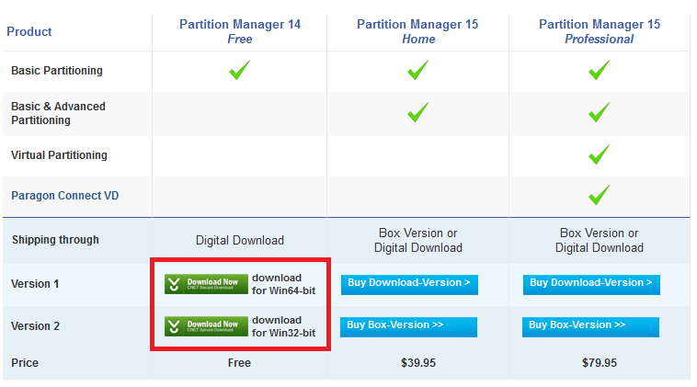Click the Basic Partitioning row label
Image resolution: width=697 pixels, height=387 pixels.
[57, 71]
